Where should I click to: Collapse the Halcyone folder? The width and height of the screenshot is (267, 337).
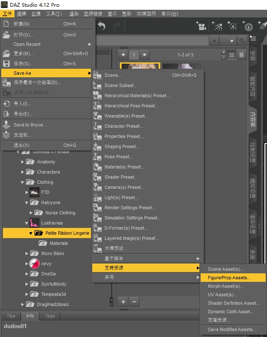pyautogui.click(x=27, y=203)
